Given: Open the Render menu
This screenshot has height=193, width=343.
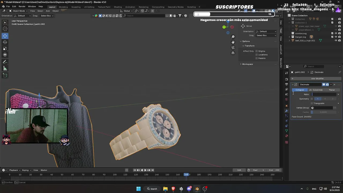Looking at the screenshot, I should pos(22,6).
